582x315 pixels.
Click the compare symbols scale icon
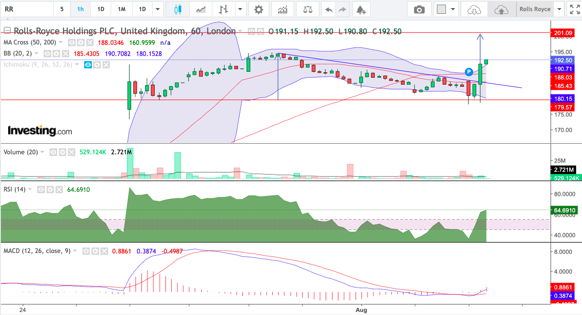pyautogui.click(x=308, y=9)
